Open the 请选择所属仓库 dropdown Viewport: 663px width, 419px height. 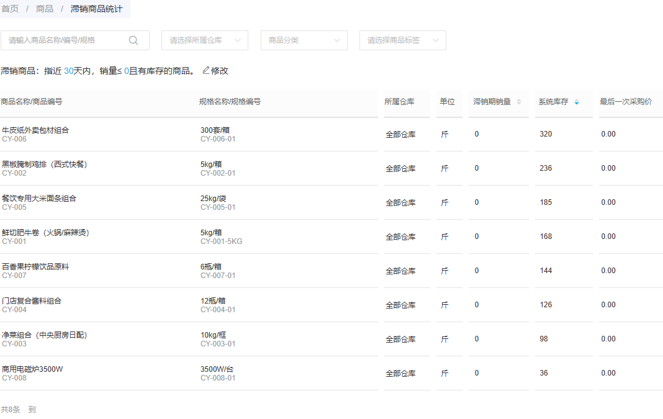click(x=205, y=40)
